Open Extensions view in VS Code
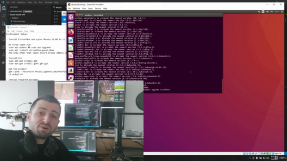 click(x=4, y=47)
